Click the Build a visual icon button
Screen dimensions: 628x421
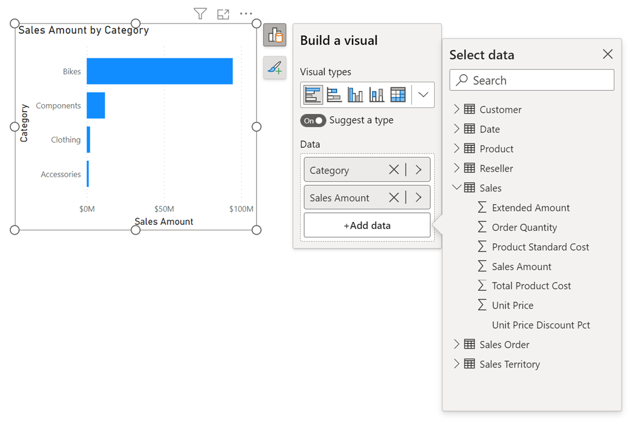(275, 36)
